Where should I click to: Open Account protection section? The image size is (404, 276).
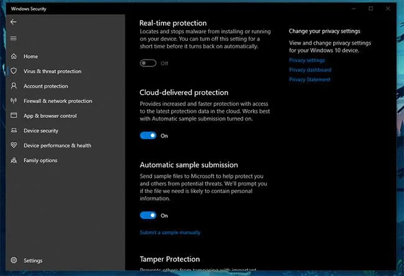[46, 86]
